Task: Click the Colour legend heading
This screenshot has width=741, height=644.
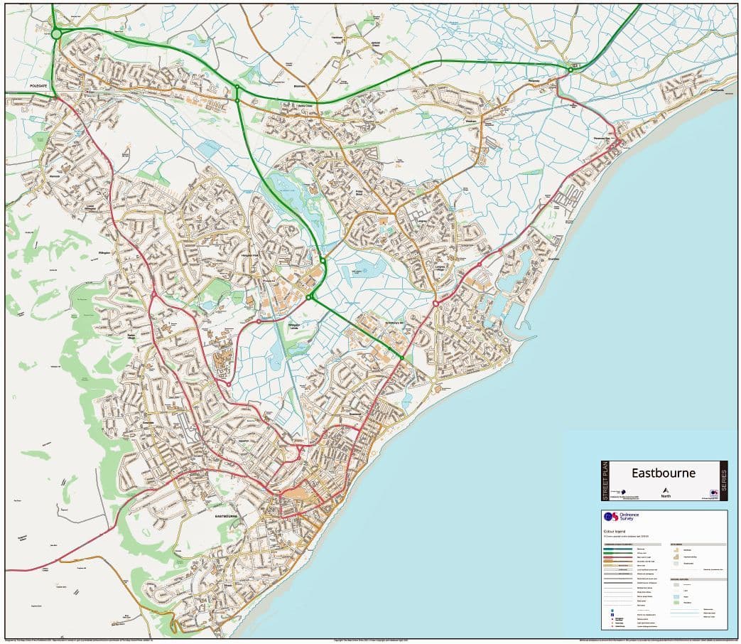Action: [x=615, y=532]
